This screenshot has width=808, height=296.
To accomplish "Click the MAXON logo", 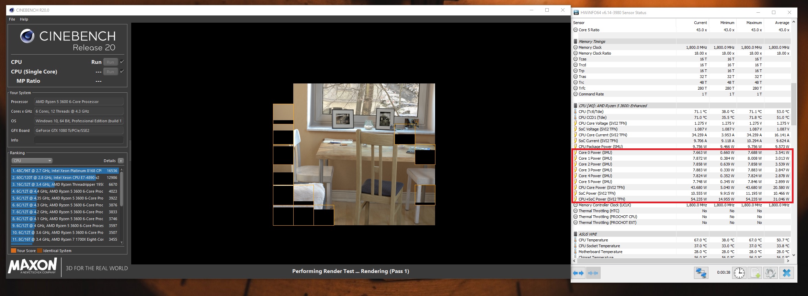I will pos(33,266).
